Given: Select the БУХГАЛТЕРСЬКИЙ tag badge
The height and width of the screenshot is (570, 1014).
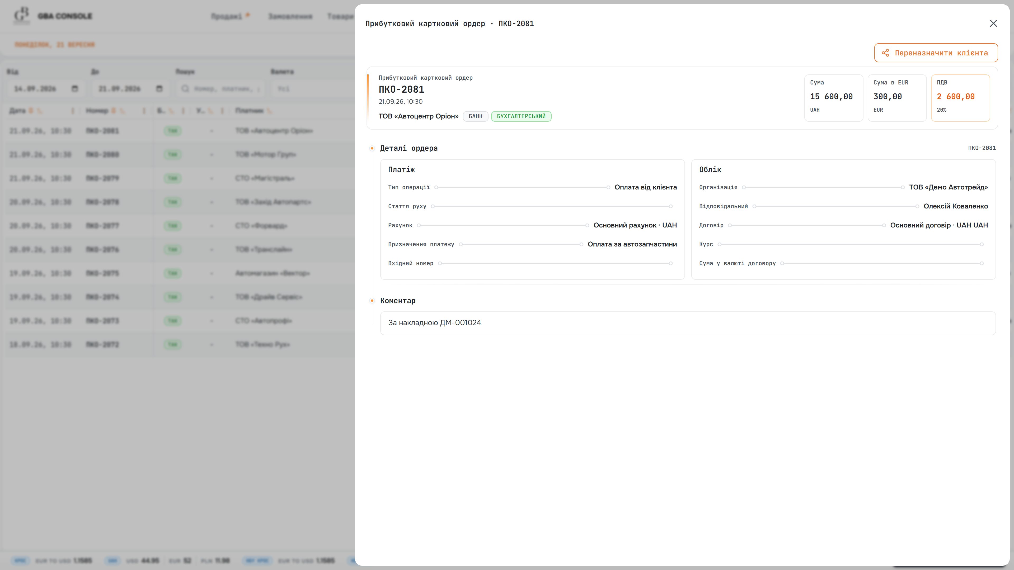Looking at the screenshot, I should [521, 116].
